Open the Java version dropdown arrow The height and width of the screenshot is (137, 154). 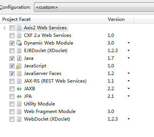[x=128, y=58]
